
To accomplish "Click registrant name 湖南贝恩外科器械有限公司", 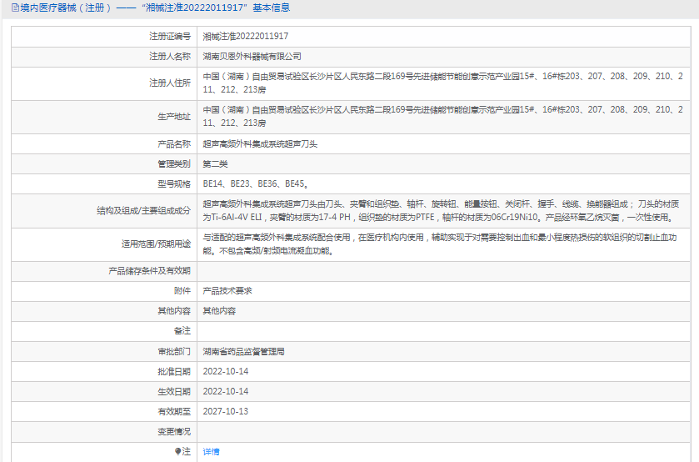I will click(x=252, y=56).
